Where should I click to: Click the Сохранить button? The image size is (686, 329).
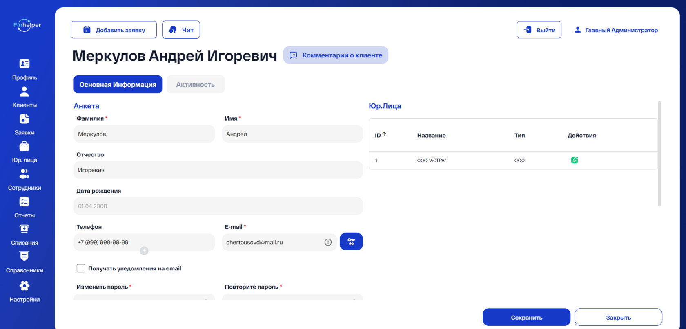pyautogui.click(x=526, y=317)
